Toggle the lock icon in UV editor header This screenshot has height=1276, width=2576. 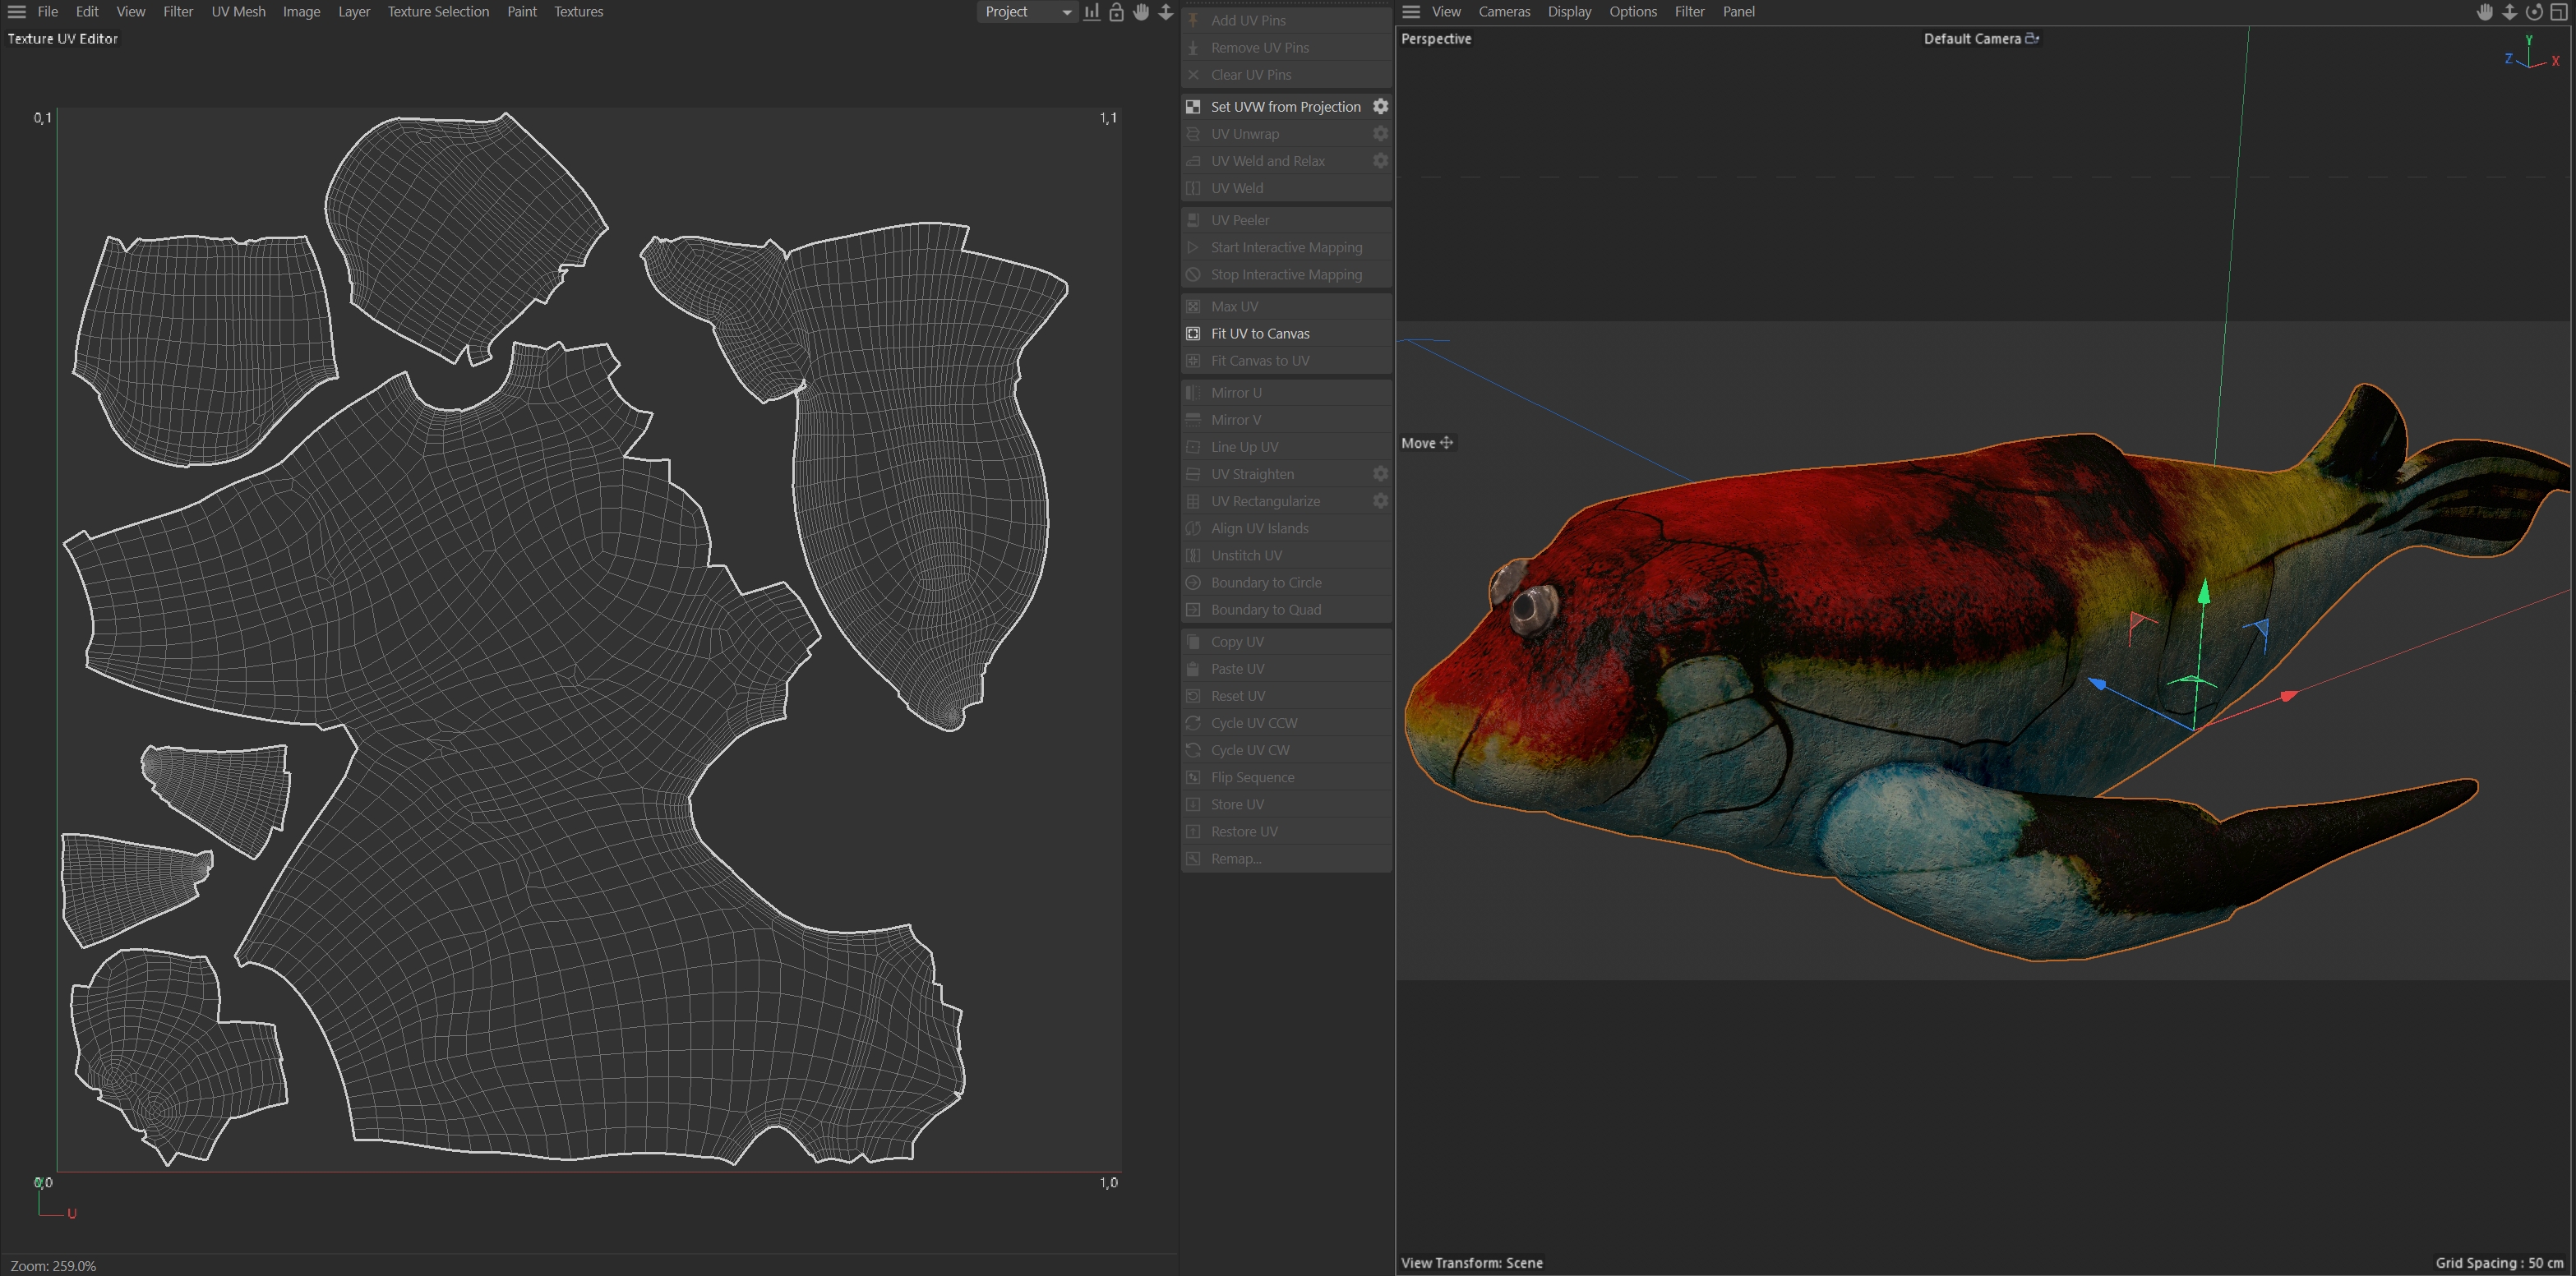click(x=1116, y=12)
